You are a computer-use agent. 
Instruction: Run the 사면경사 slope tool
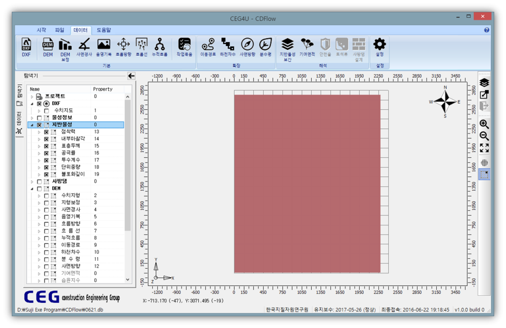point(84,47)
